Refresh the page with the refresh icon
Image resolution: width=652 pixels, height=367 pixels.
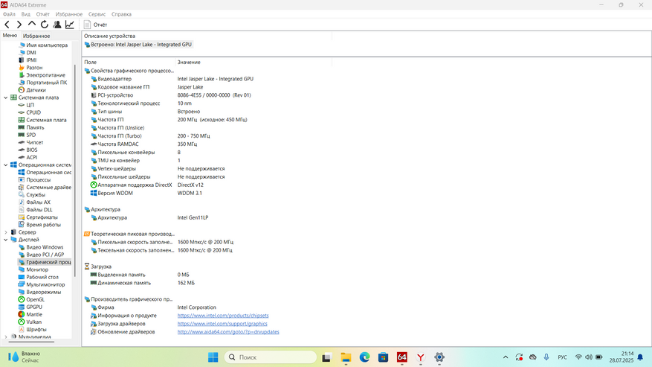coord(44,25)
